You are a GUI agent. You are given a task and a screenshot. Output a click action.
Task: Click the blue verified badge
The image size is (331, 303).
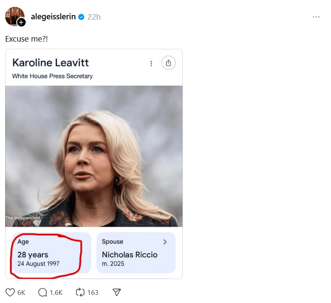(x=81, y=17)
